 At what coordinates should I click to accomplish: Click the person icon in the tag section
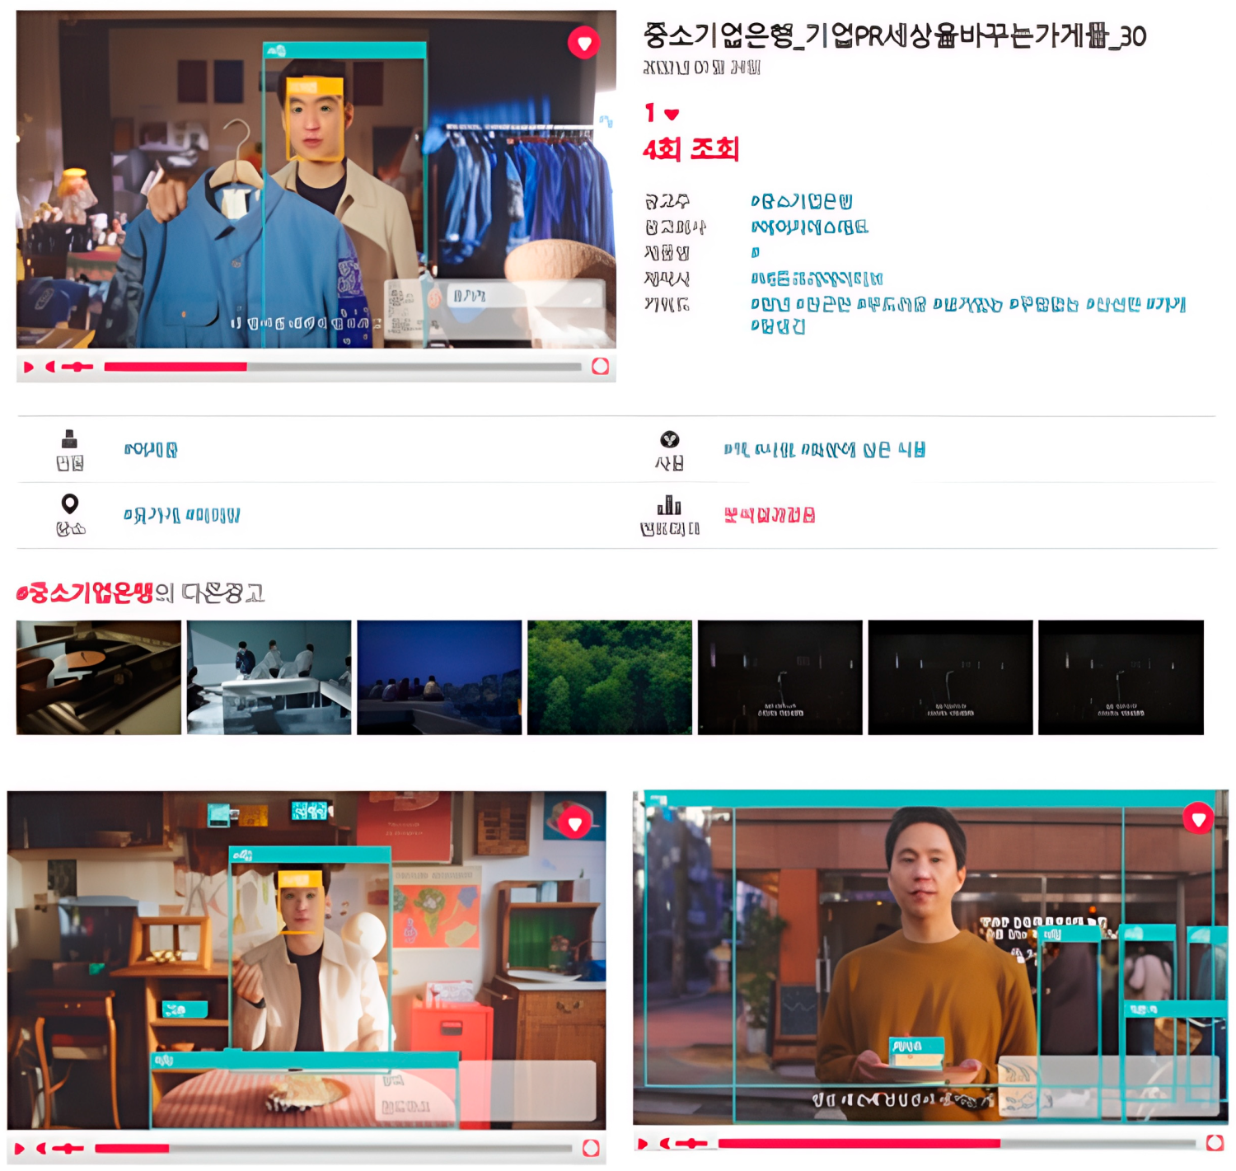70,438
